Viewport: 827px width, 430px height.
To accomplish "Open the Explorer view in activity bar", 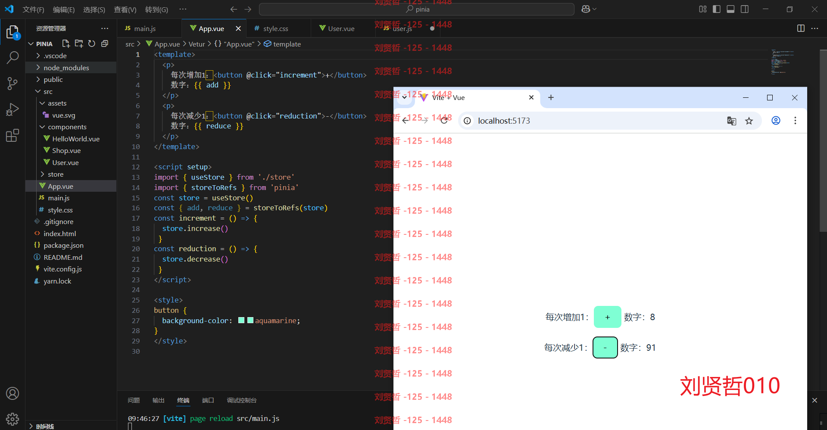I will click(12, 32).
